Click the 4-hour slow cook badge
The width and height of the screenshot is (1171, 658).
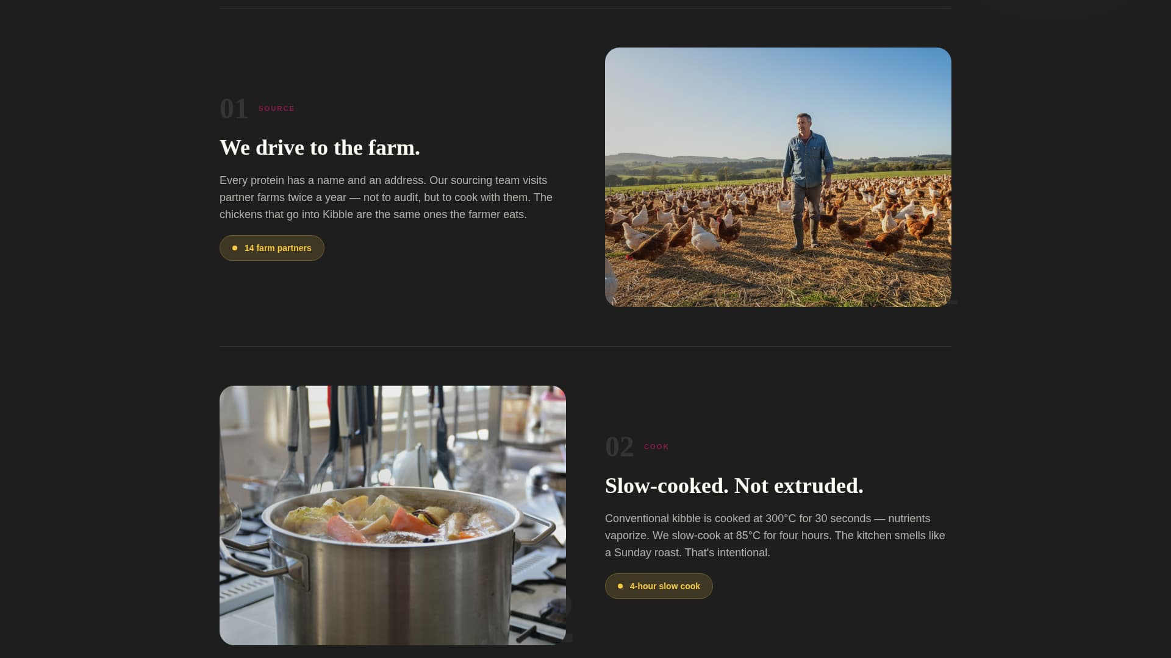click(x=659, y=586)
